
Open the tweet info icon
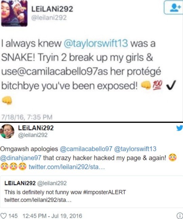180,216
